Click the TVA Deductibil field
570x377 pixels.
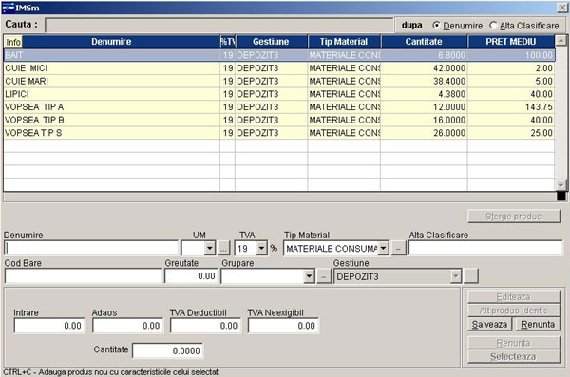pos(205,326)
